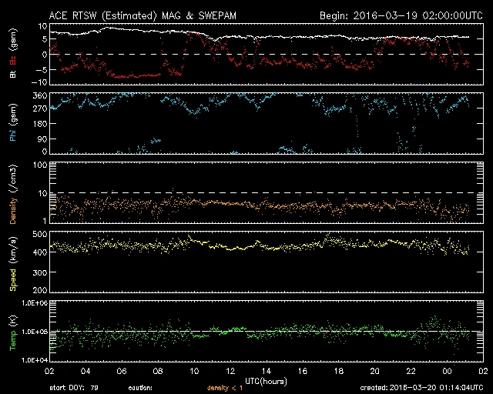Click the 270 tick on Phi axis
493x394 pixels.
[40, 109]
